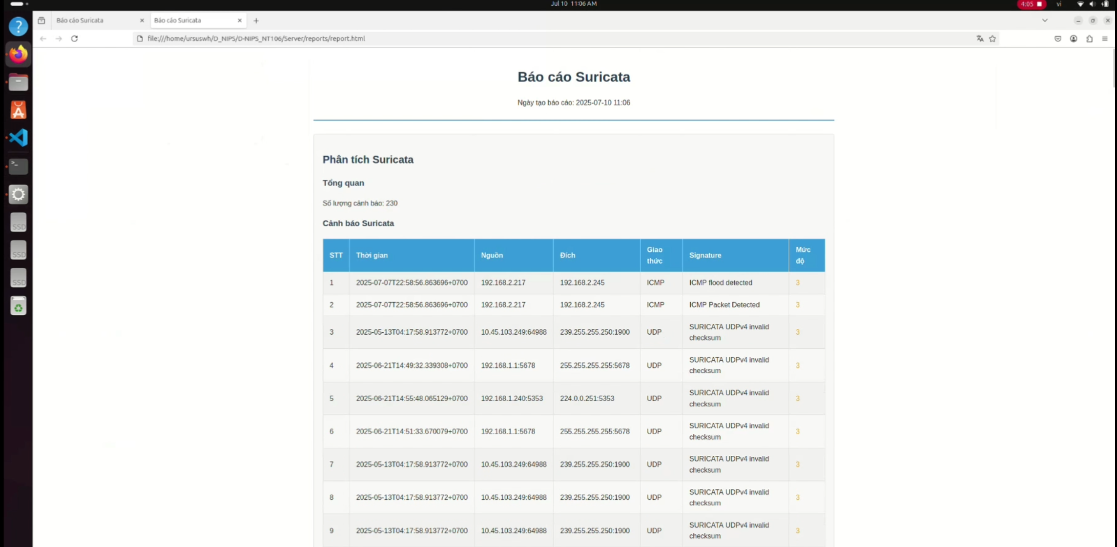1117x547 pixels.
Task: Select the second Báo cáo Suricata tab
Action: [198, 20]
